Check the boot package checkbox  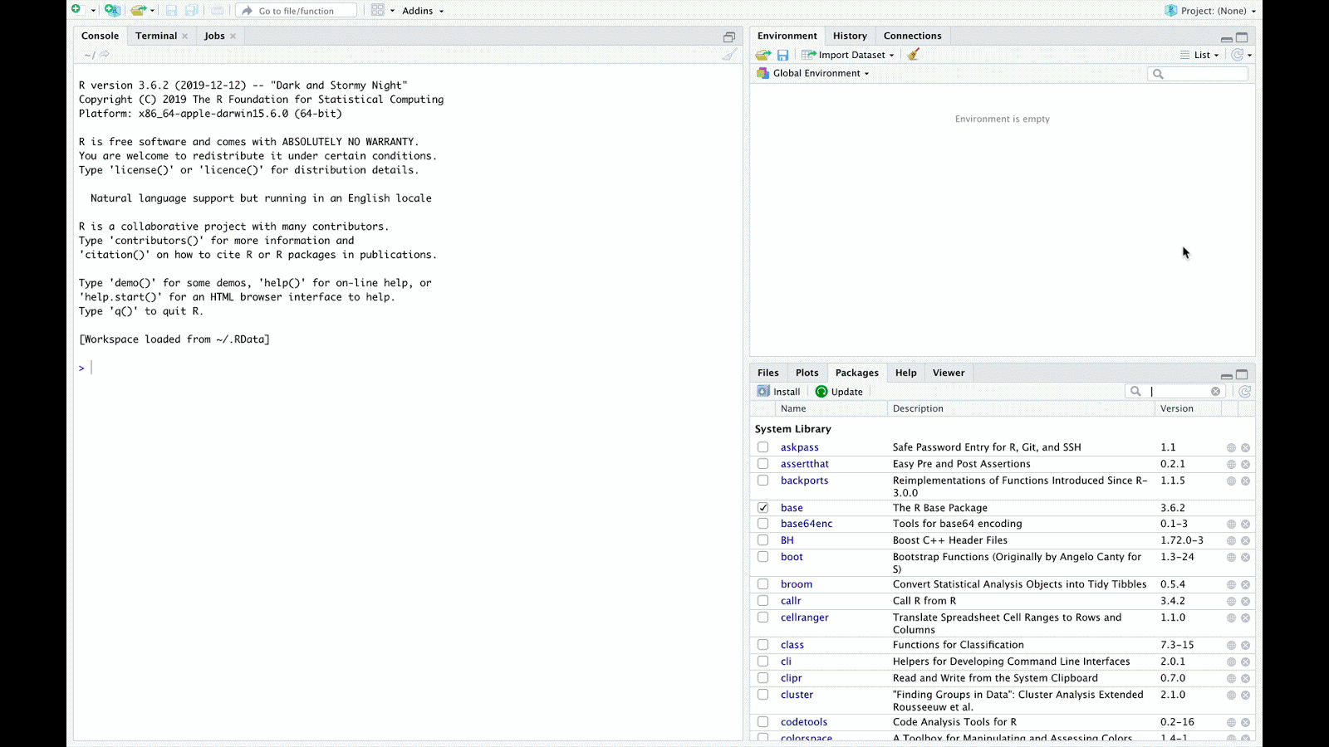[x=763, y=557]
